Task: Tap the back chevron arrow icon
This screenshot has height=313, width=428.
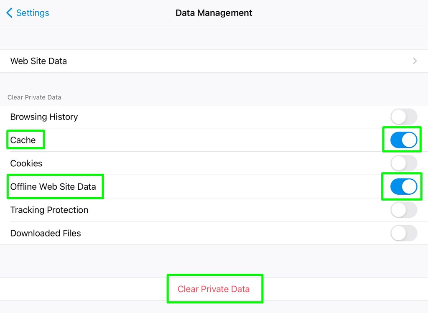Action: point(9,13)
